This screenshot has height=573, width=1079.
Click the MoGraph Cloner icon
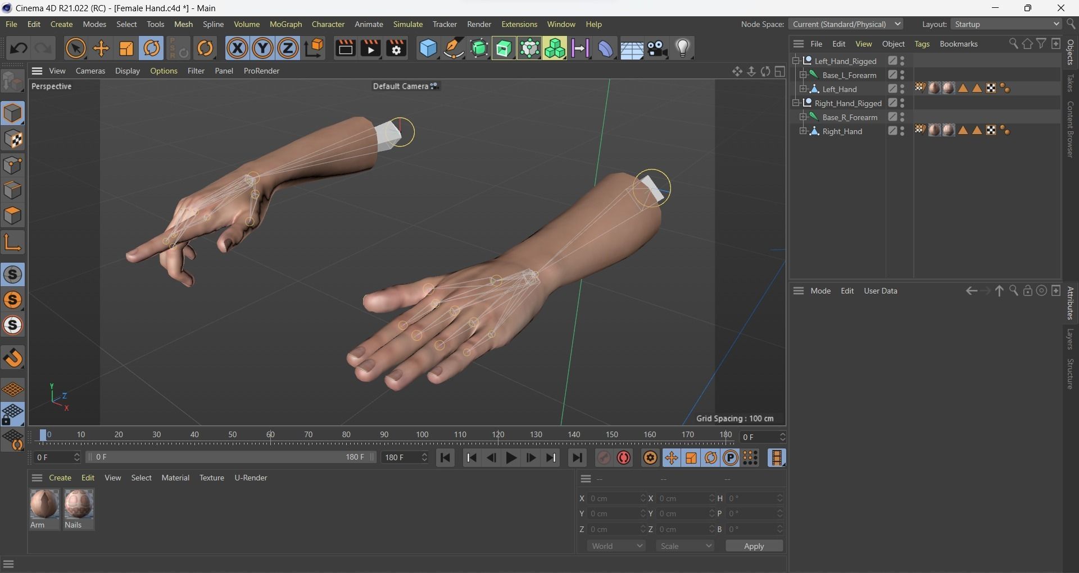point(555,48)
